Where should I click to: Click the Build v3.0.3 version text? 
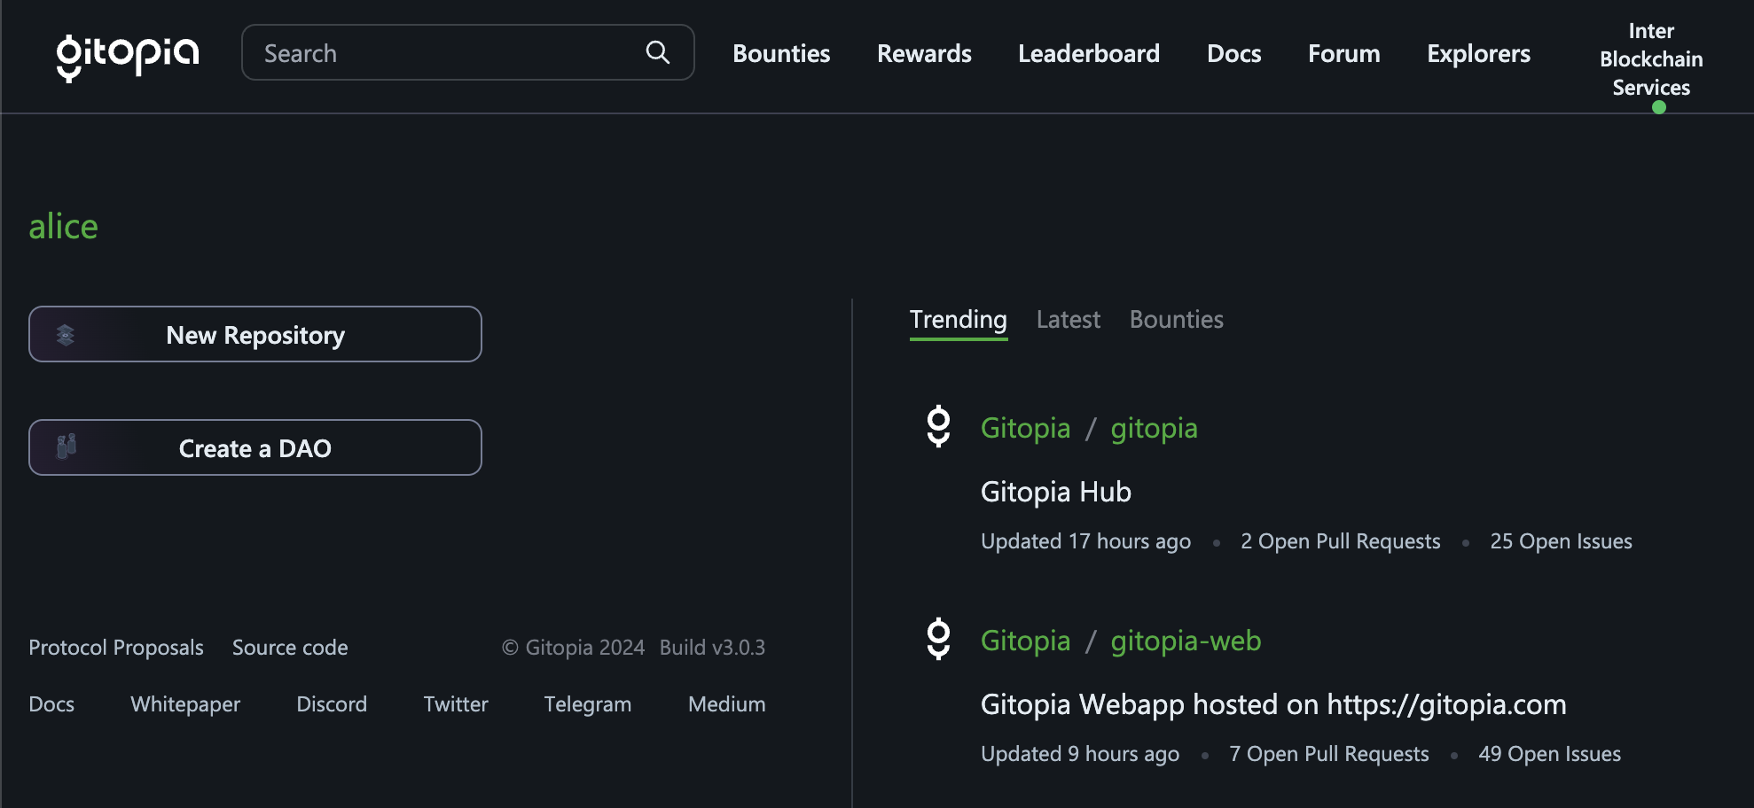point(712,648)
